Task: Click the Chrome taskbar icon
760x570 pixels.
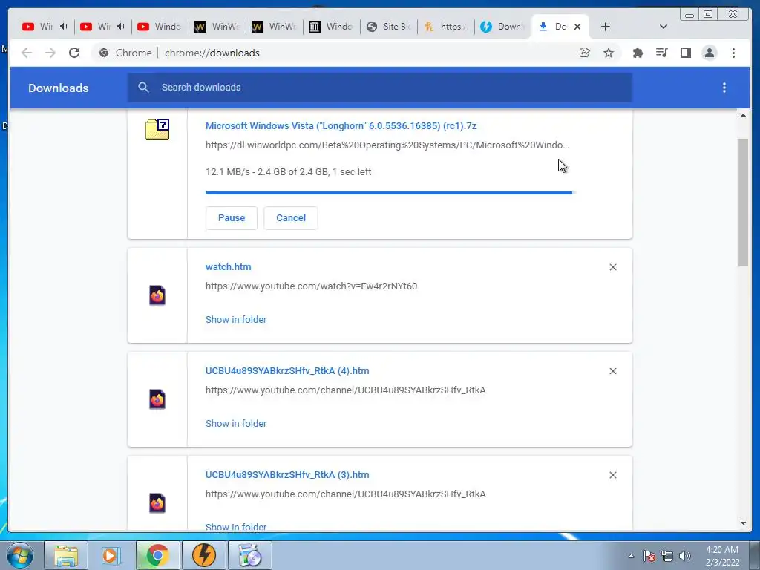Action: point(157,555)
